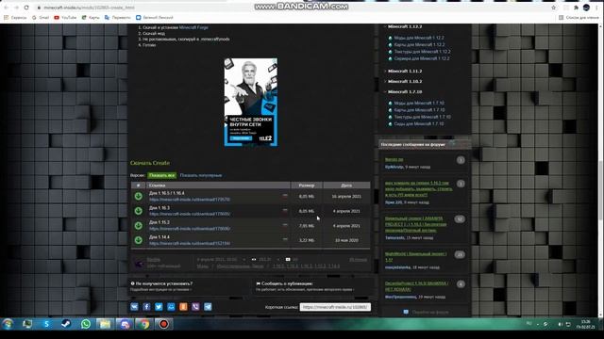Switch to Chrome on the taskbar
Viewport: 604px width, 339px height.
pos(144,324)
